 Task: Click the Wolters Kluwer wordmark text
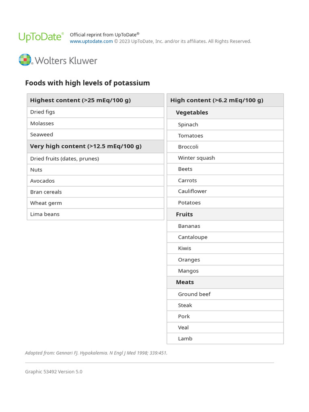(x=66, y=61)
